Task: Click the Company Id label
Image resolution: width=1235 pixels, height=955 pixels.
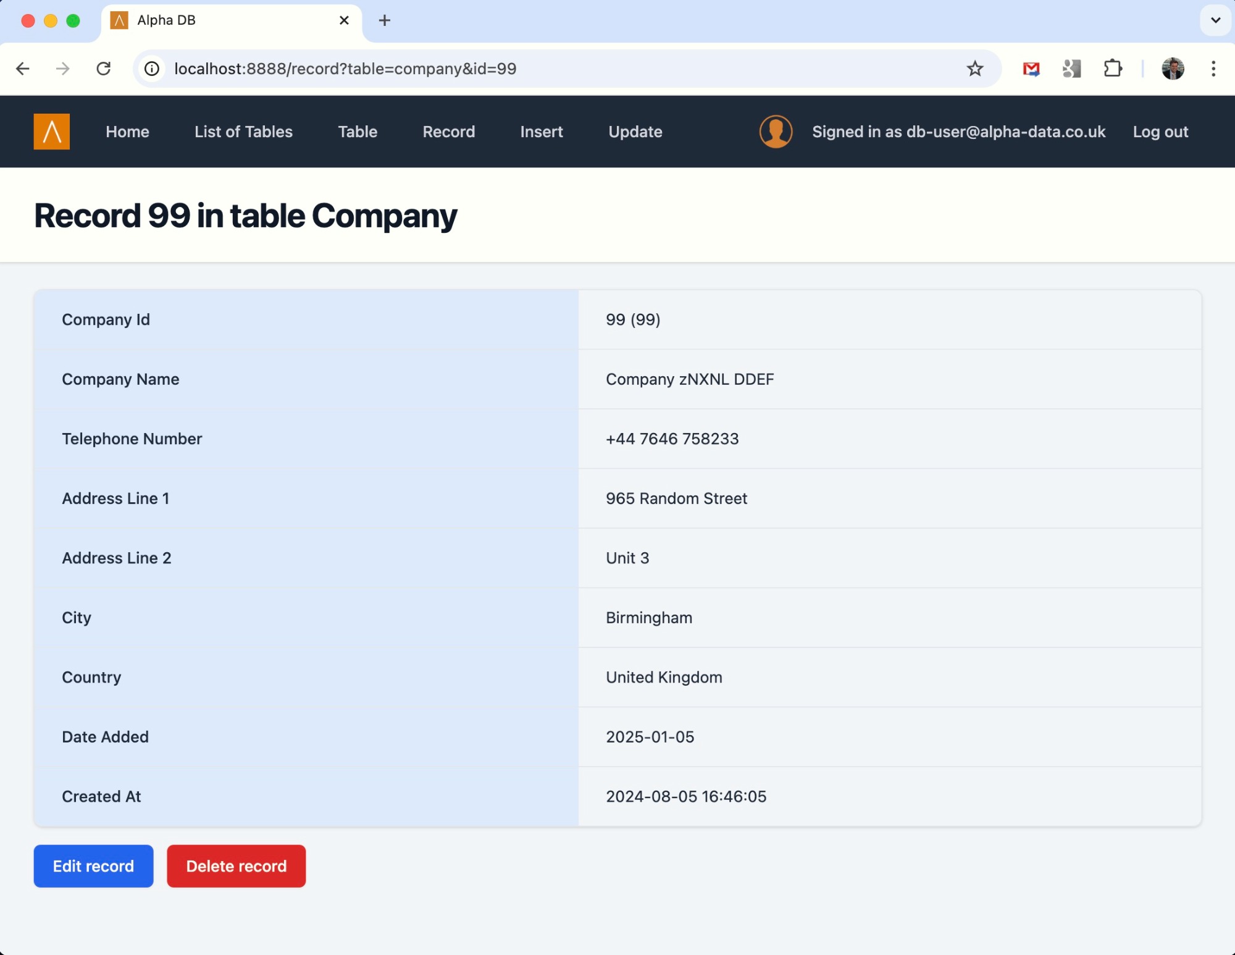Action: [x=106, y=319]
